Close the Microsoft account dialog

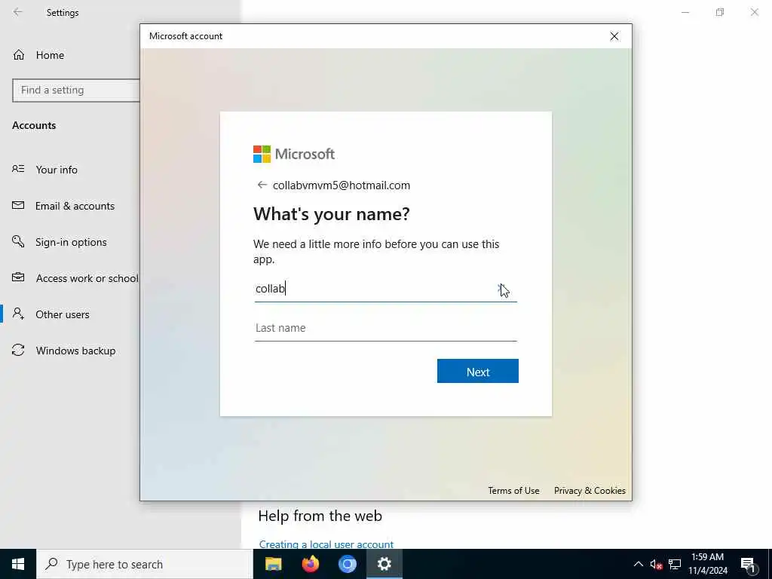click(614, 36)
